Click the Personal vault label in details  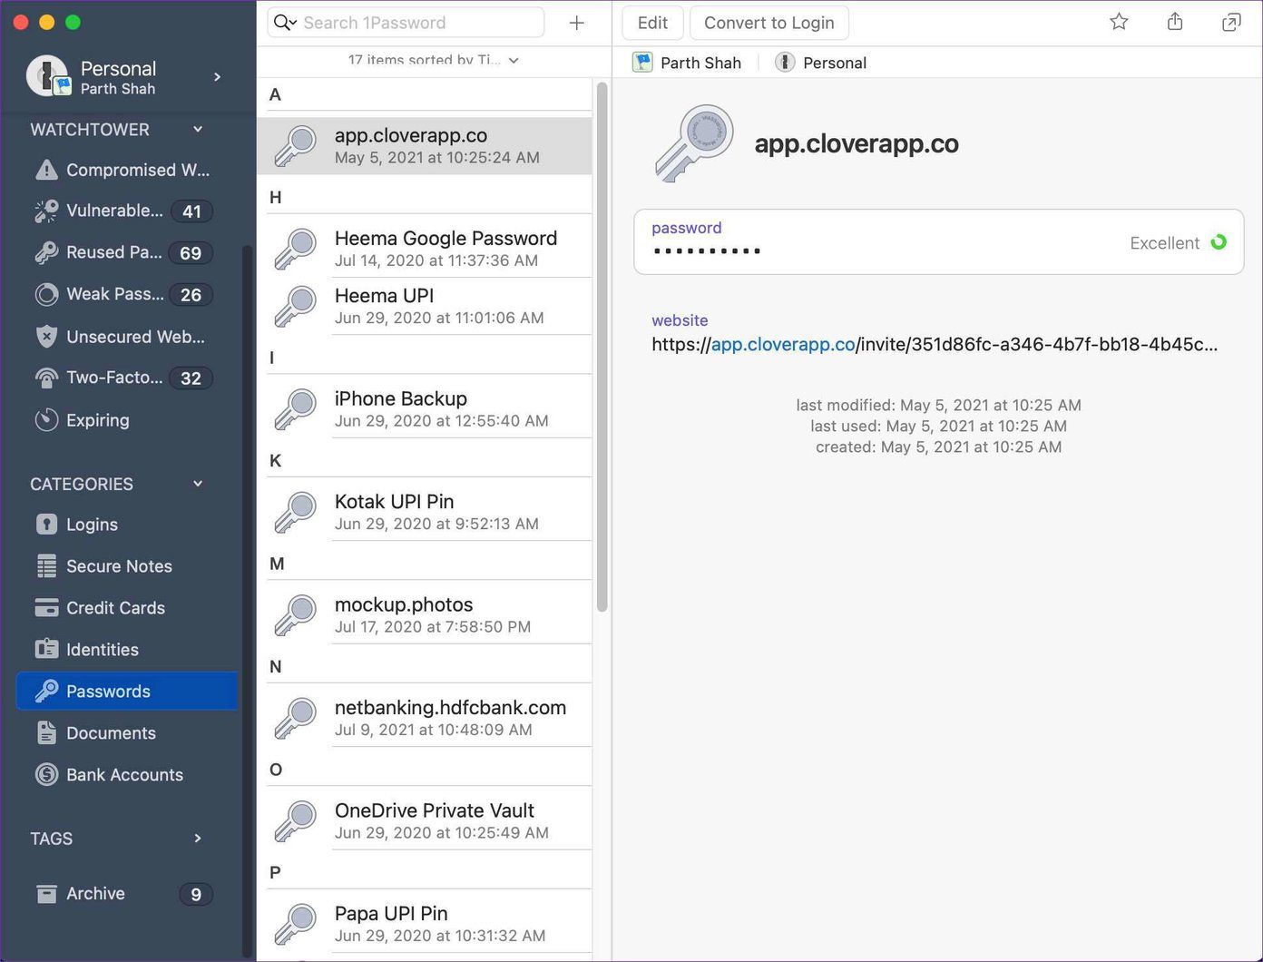click(x=835, y=63)
